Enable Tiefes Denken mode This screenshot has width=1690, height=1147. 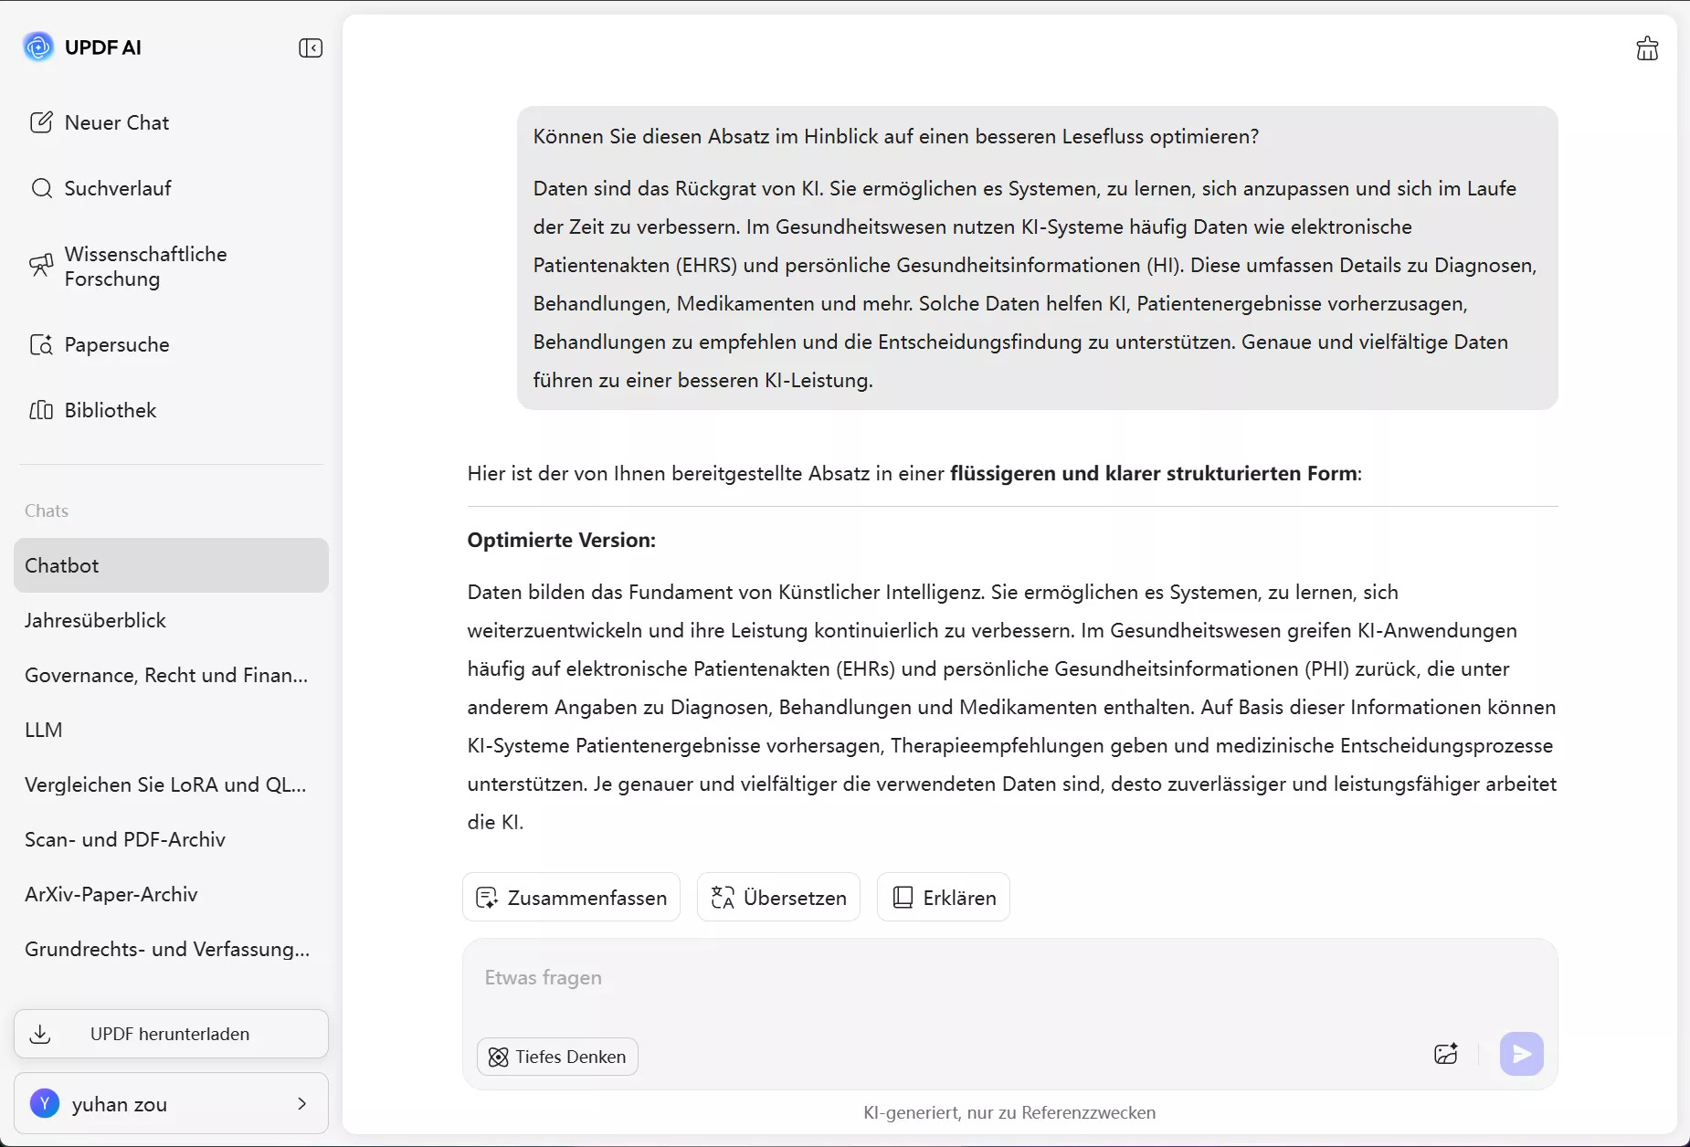557,1057
